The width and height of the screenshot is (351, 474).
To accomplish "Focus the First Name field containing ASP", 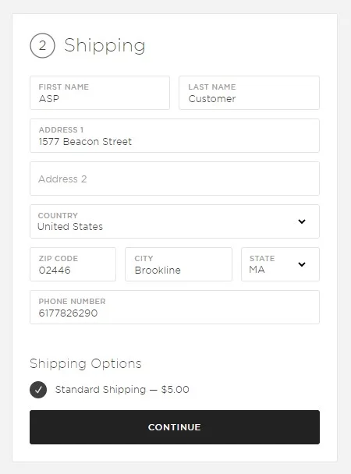I will click(100, 93).
